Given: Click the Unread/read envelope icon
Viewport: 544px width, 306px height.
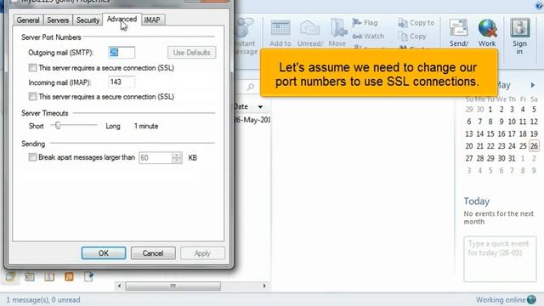Looking at the screenshot, I should coord(309,28).
